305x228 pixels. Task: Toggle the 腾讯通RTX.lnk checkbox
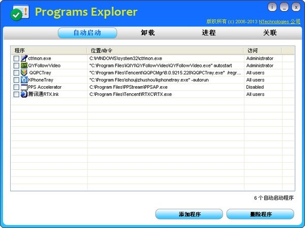pyautogui.click(x=16, y=94)
